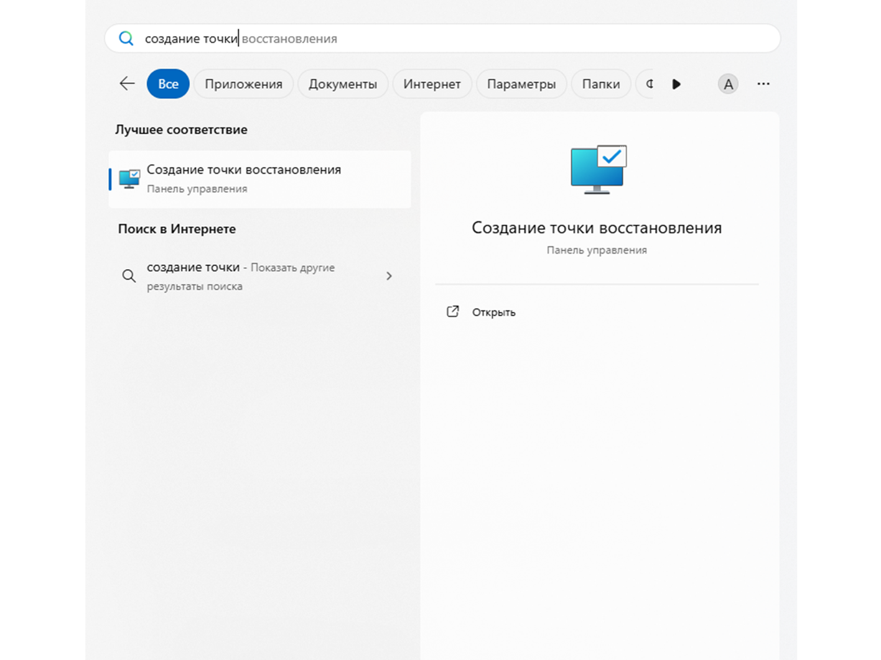The width and height of the screenshot is (881, 660).
Task: Click the large monitor icon in preview pane
Action: pyautogui.click(x=598, y=170)
